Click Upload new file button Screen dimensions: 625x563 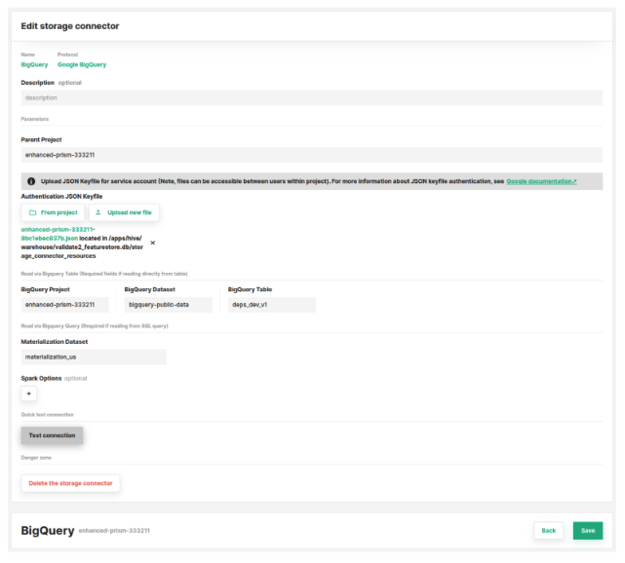point(124,212)
